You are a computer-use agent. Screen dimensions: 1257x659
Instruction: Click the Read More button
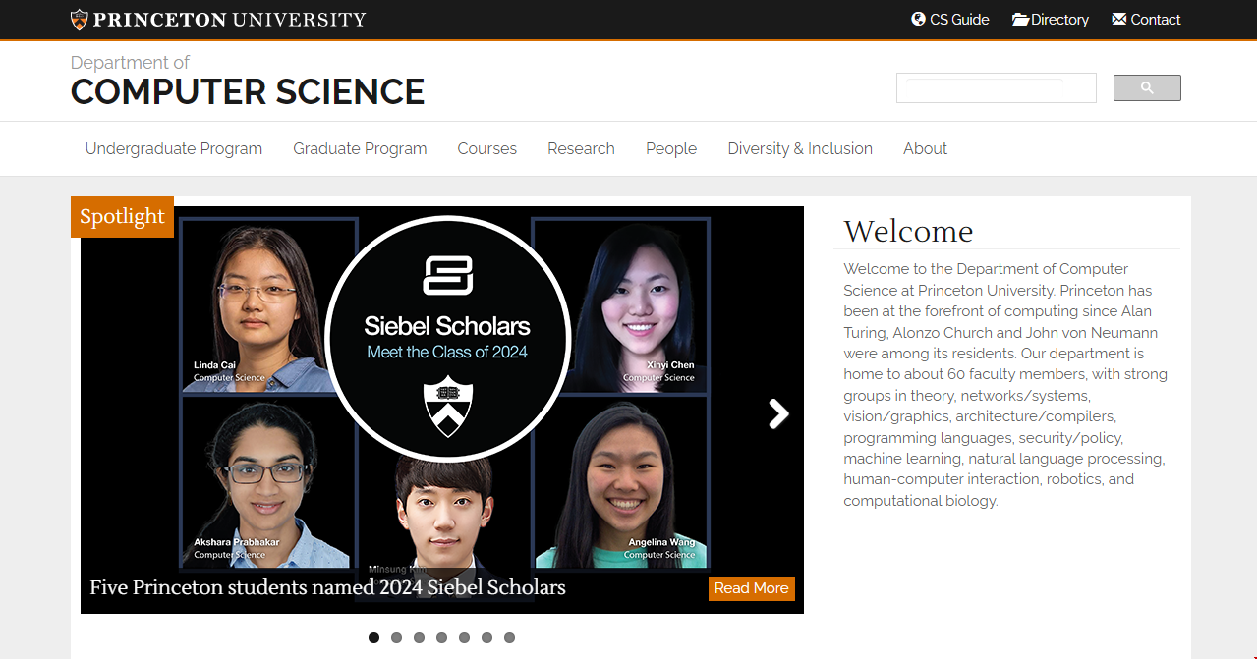pyautogui.click(x=751, y=588)
